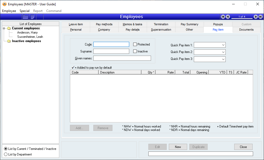Click the New button

(178, 147)
